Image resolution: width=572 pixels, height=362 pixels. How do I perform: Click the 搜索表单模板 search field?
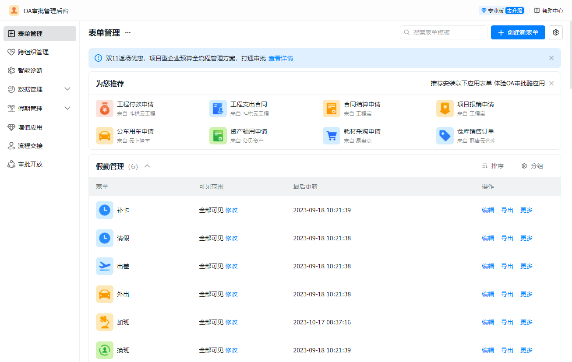tap(444, 32)
